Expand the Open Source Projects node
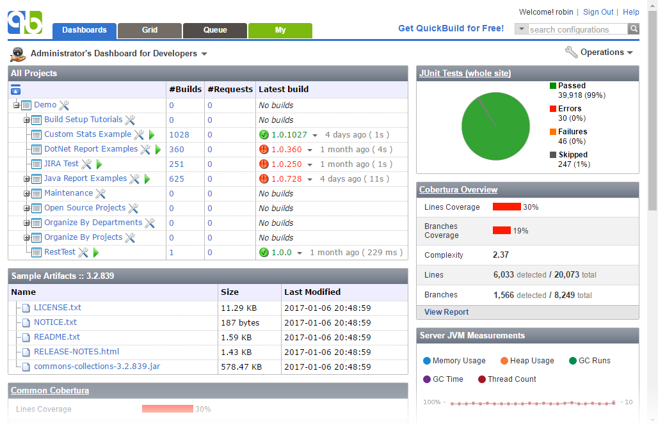658x426 pixels. [26, 209]
